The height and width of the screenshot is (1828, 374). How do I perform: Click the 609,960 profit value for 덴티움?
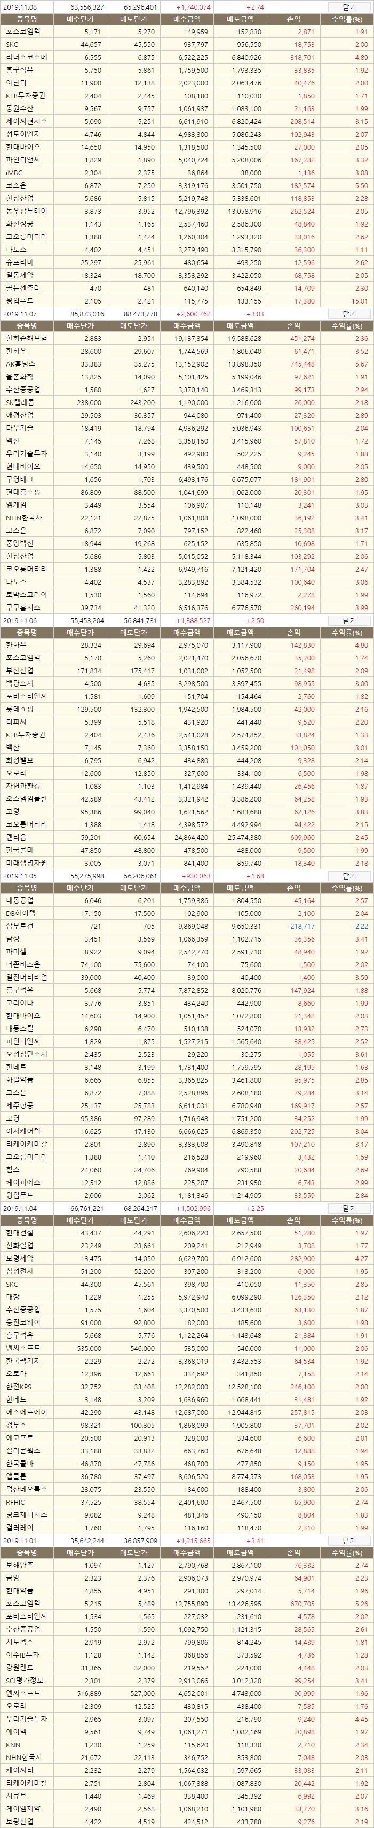(x=303, y=837)
